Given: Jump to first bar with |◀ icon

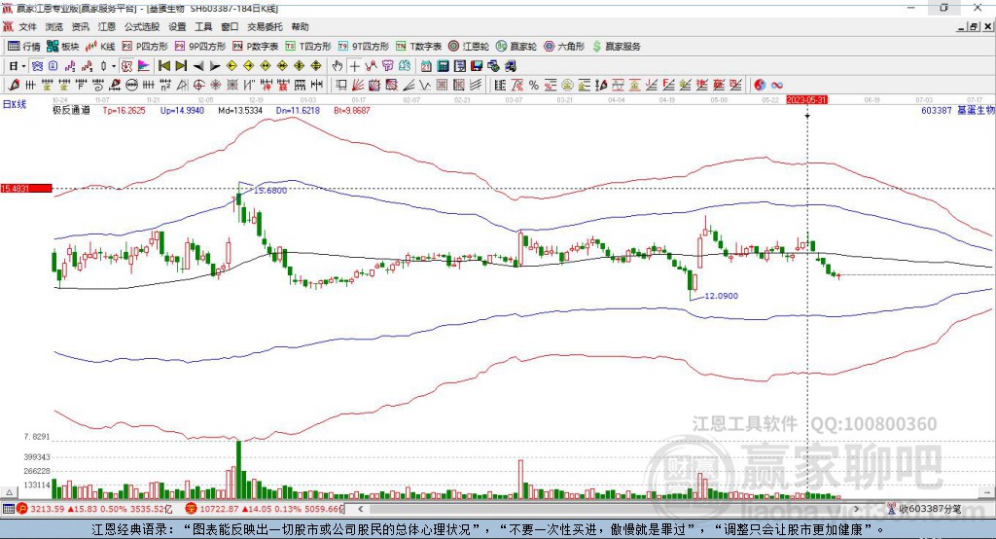Looking at the screenshot, I should click(x=163, y=66).
